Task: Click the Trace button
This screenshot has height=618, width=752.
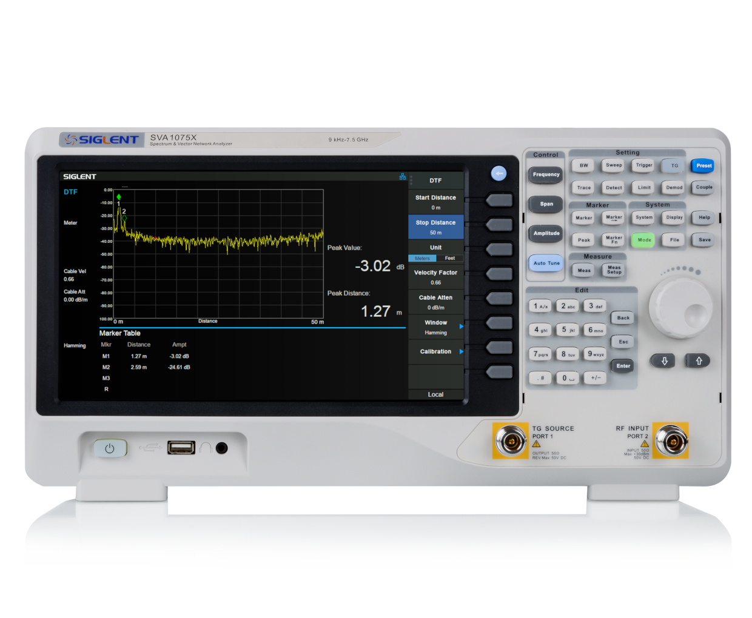Action: [584, 188]
